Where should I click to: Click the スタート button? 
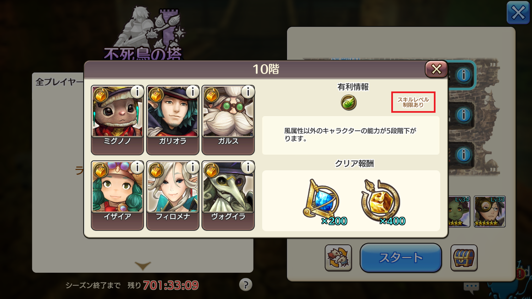coord(401,258)
